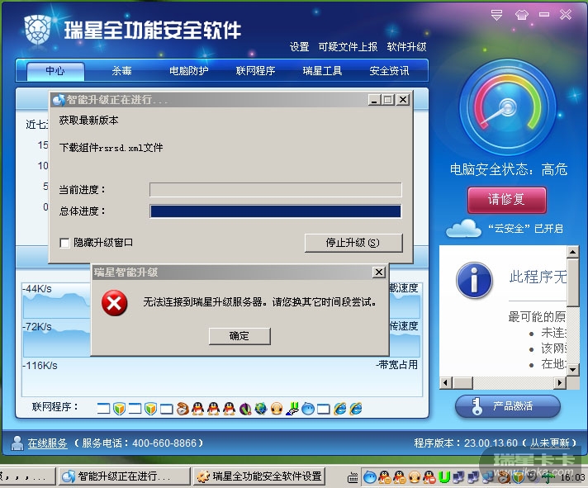Select the blue Wangwang icon in network programs row
588x488 pixels.
[308, 409]
